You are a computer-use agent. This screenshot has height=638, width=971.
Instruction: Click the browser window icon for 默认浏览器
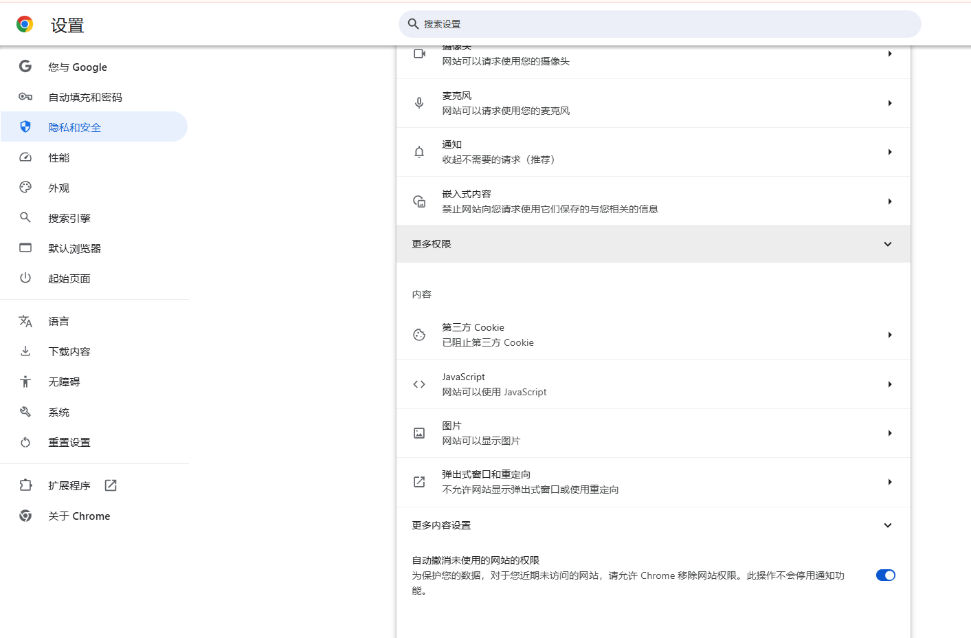[x=25, y=247]
